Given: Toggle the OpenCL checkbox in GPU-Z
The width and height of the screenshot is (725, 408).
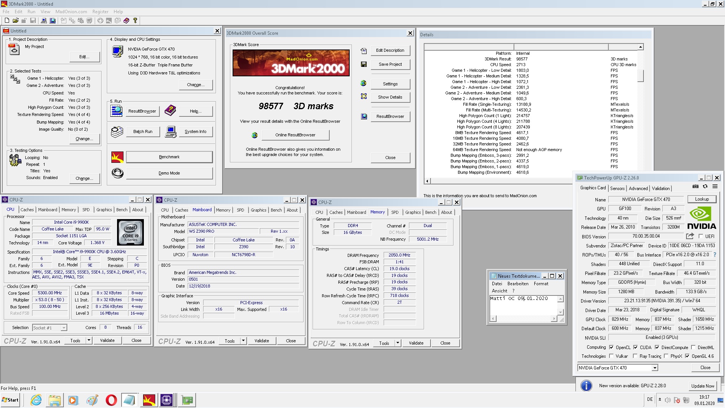Looking at the screenshot, I should coord(611,347).
